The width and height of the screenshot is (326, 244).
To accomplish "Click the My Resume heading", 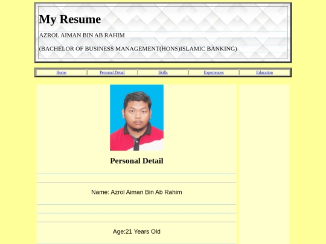I will coord(70,19).
